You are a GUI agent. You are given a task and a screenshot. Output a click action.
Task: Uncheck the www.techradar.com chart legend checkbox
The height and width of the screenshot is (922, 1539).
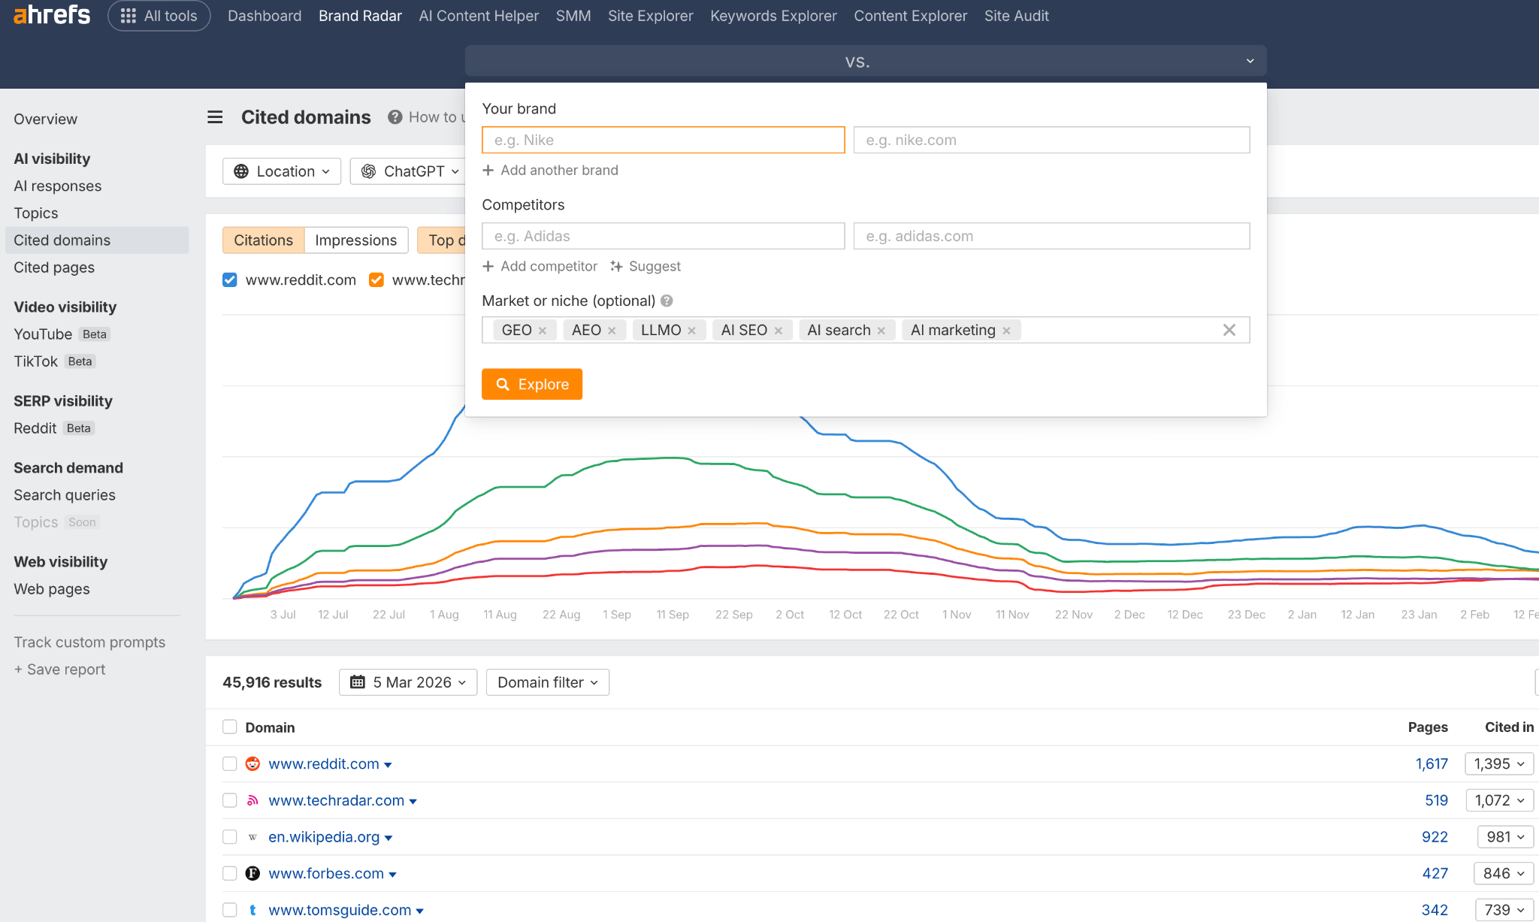[x=376, y=280]
